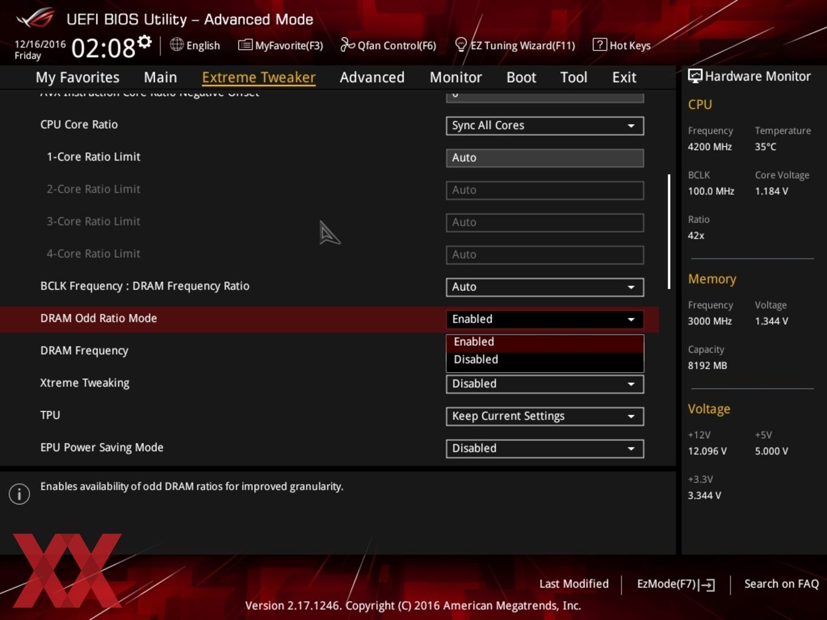The image size is (827, 620).
Task: Open Qfan Control(F6) fan icon
Action: point(347,44)
